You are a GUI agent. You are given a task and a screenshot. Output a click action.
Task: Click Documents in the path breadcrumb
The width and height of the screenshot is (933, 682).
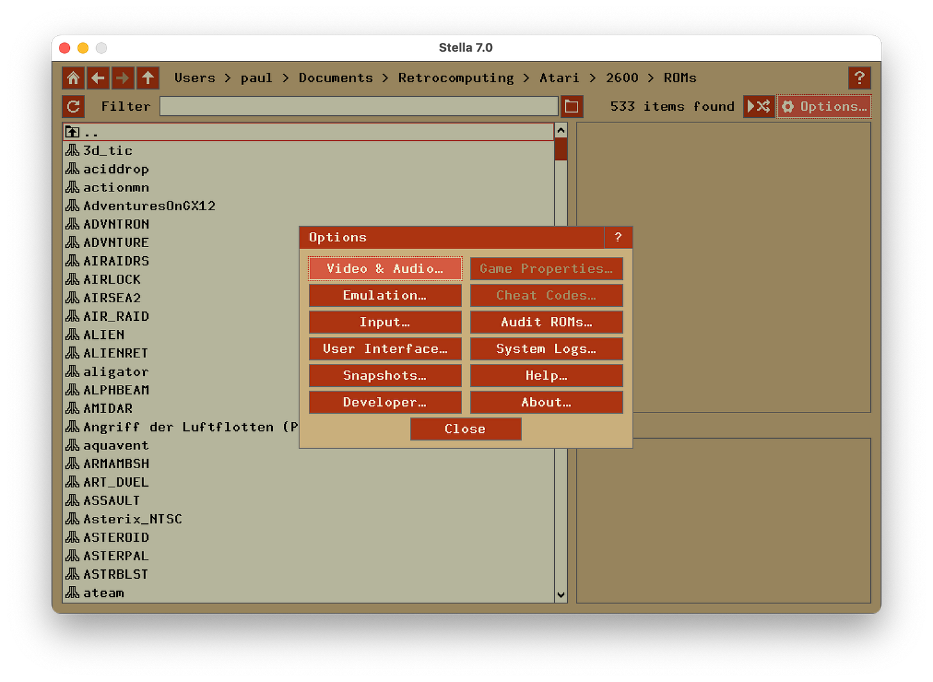[336, 78]
